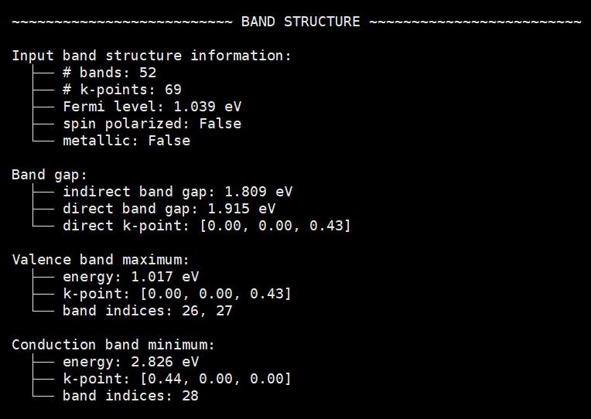Screen dimensions: 591x419
Task: Click the valence energy 1.017 eV line
Action: pyautogui.click(x=131, y=277)
